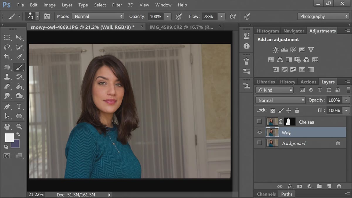Screen dimensions: 352x198
Task: Select the Crop tool
Action: point(7,57)
